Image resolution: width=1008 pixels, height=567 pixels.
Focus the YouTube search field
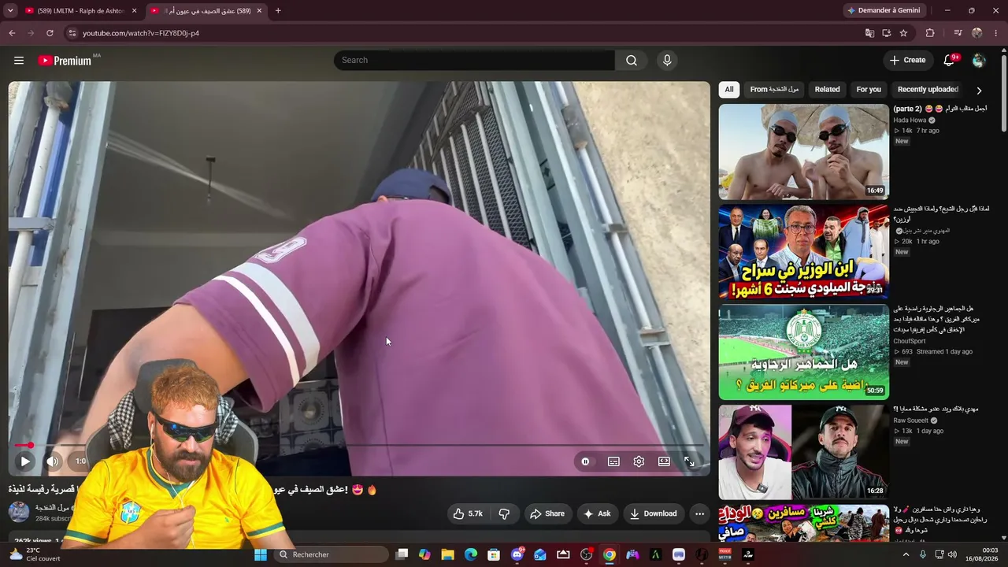tap(474, 61)
